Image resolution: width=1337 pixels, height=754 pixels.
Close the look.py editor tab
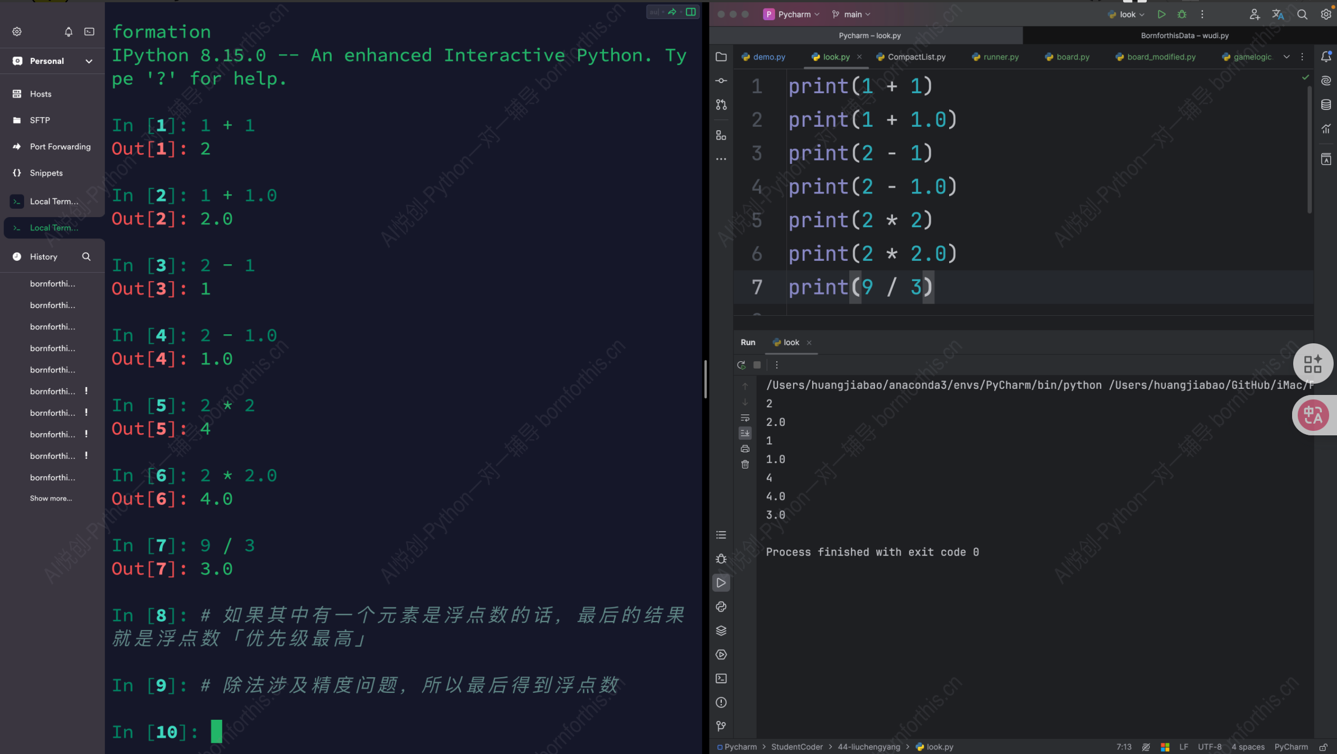tap(859, 57)
